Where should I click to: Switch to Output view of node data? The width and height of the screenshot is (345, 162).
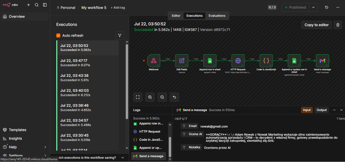point(322,110)
